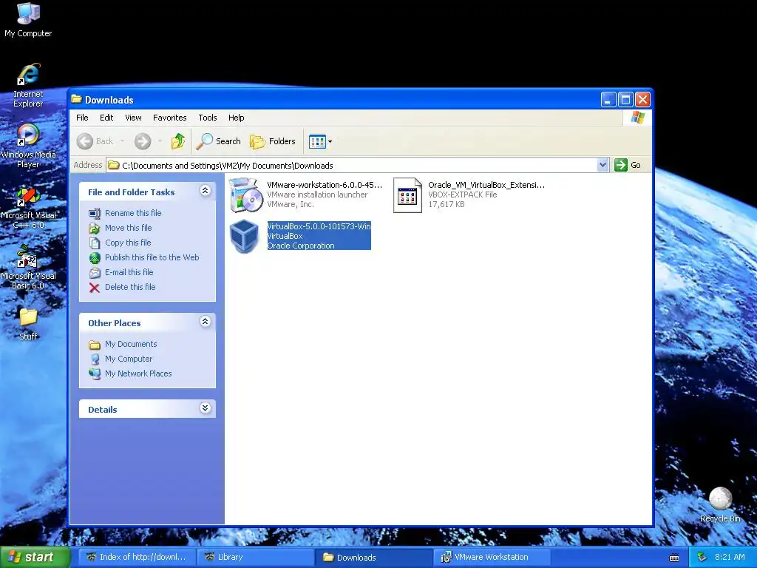Click E-mail this file

click(x=129, y=272)
